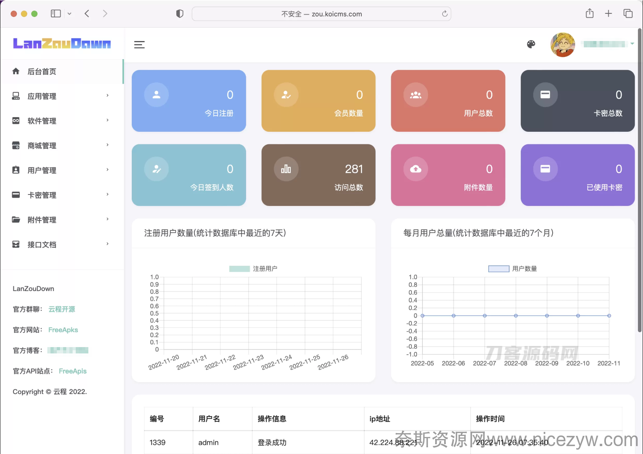Open the 卡密管理 menu label
Viewport: 643px width, 454px height.
point(42,195)
